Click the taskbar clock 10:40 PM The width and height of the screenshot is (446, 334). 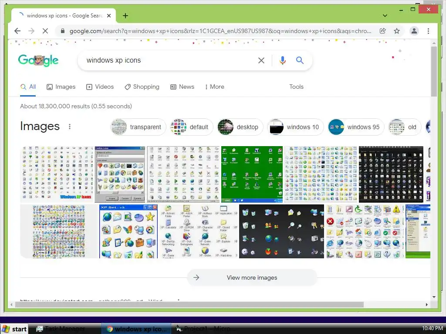[x=432, y=328]
